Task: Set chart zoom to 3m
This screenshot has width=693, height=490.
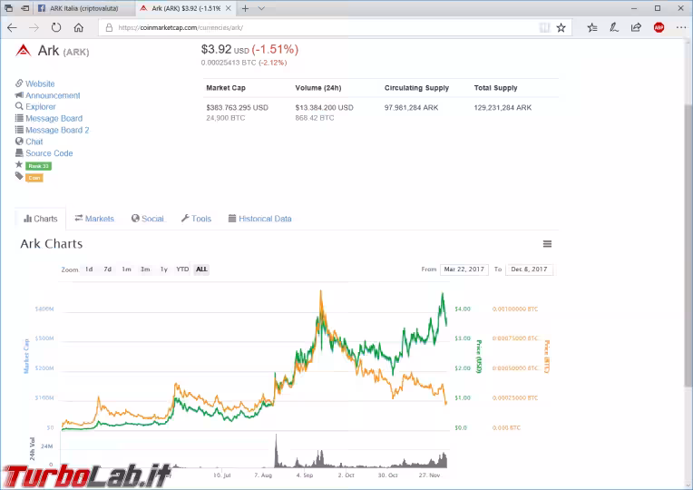Action: pos(145,269)
